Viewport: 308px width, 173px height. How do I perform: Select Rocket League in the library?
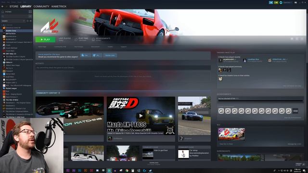pyautogui.click(x=11, y=88)
